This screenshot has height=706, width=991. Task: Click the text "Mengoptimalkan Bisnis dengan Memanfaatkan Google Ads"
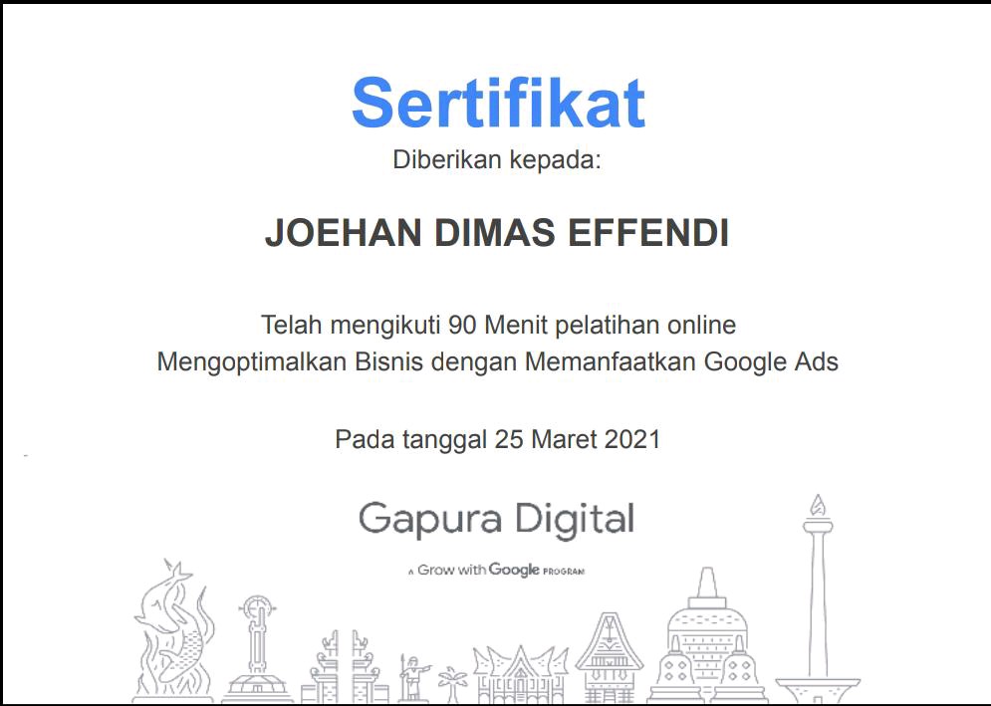(x=497, y=362)
